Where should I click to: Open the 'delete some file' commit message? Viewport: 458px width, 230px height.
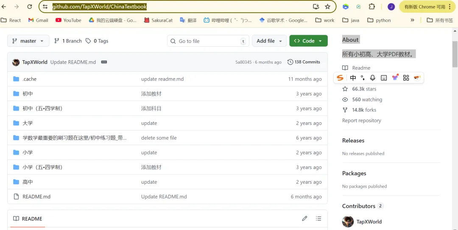(159, 138)
